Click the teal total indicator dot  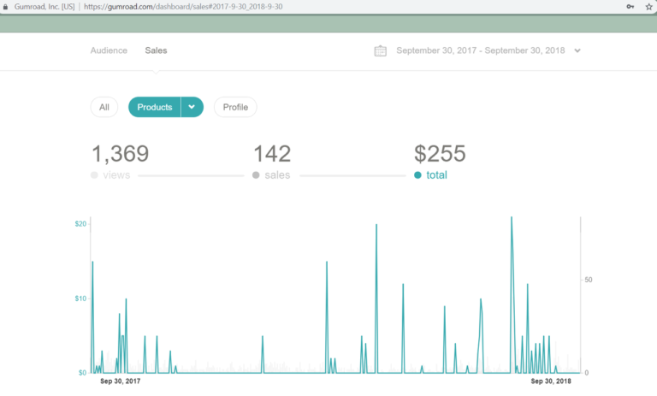[417, 175]
